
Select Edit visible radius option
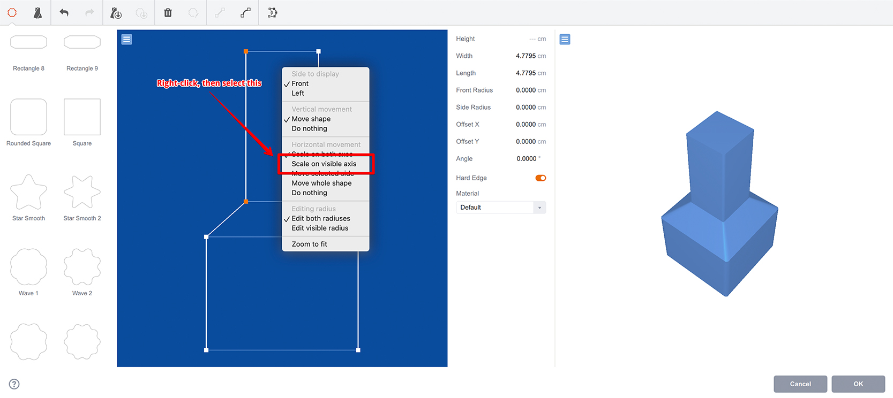320,228
